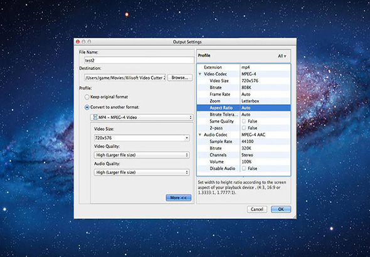Toggle the Same Quality checkbox

[x=244, y=121]
